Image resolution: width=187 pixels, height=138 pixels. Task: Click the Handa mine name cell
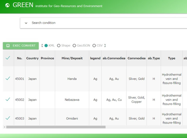point(72,79)
